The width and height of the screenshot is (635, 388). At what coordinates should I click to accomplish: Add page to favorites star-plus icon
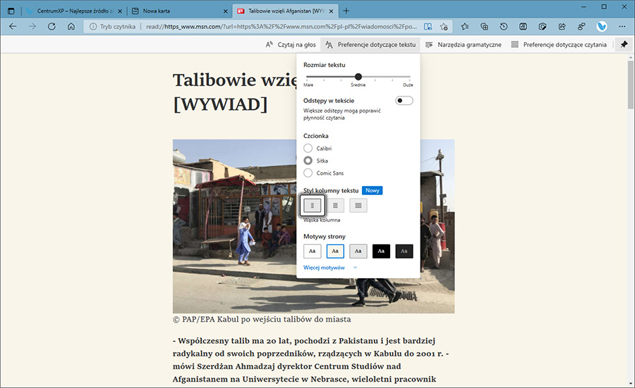coord(444,27)
